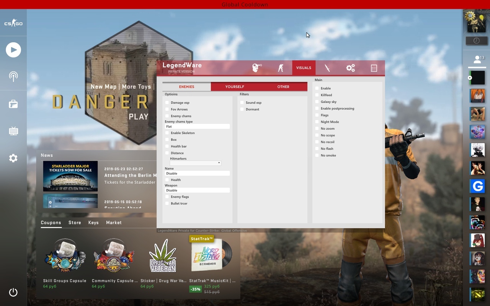Select the red-hat anime girl friend avatar
This screenshot has height=306, width=490.
477,241
